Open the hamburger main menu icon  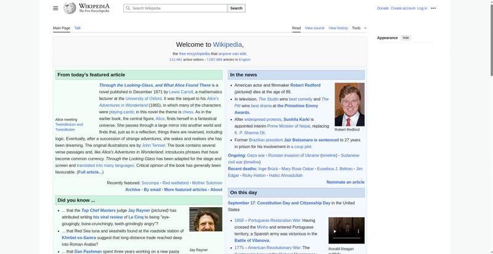(x=55, y=8)
